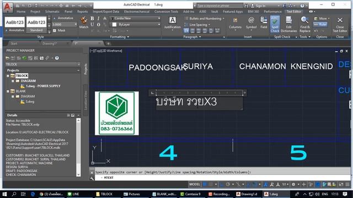This screenshot has height=198, width=353.
Task: Open the volume icon in system tray
Action: coord(317,194)
